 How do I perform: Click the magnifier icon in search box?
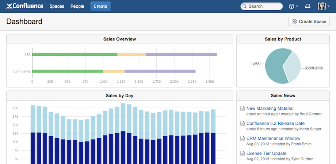click(245, 6)
